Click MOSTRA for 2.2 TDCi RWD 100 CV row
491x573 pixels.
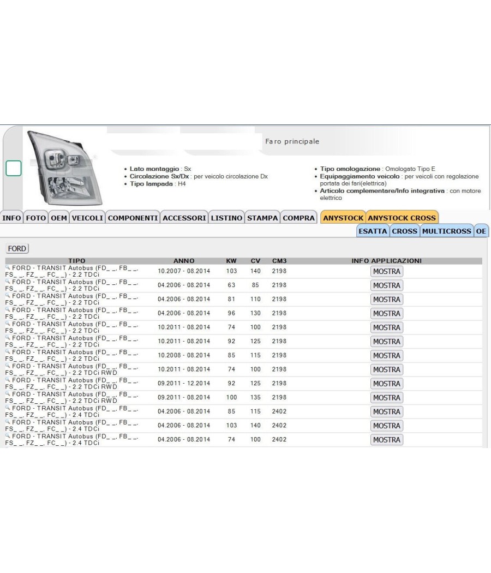click(386, 370)
